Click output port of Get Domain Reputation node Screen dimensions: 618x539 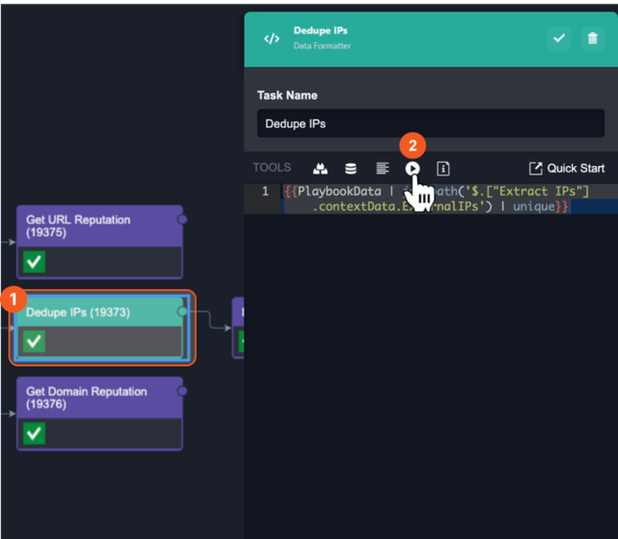[182, 391]
